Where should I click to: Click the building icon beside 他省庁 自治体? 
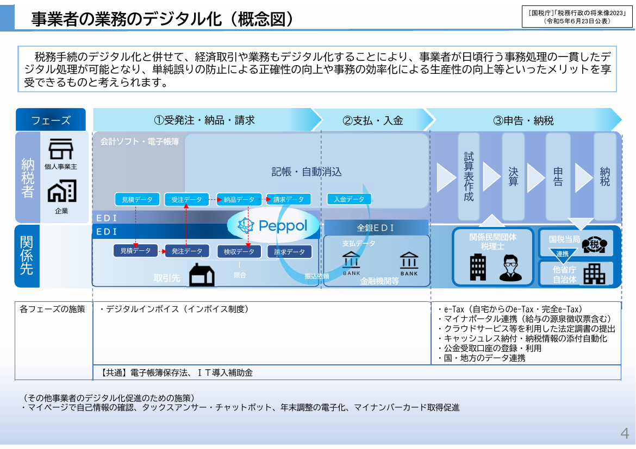594,274
